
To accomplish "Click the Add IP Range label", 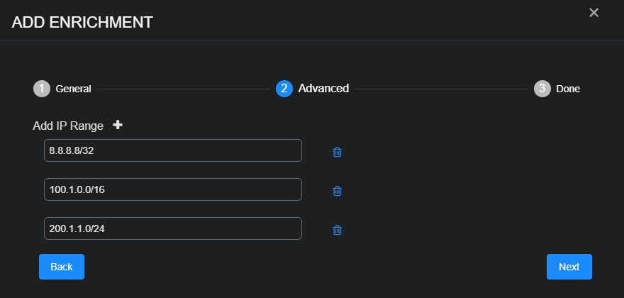I will pyautogui.click(x=68, y=126).
